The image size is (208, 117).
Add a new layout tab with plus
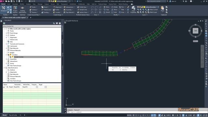[x=25, y=115]
